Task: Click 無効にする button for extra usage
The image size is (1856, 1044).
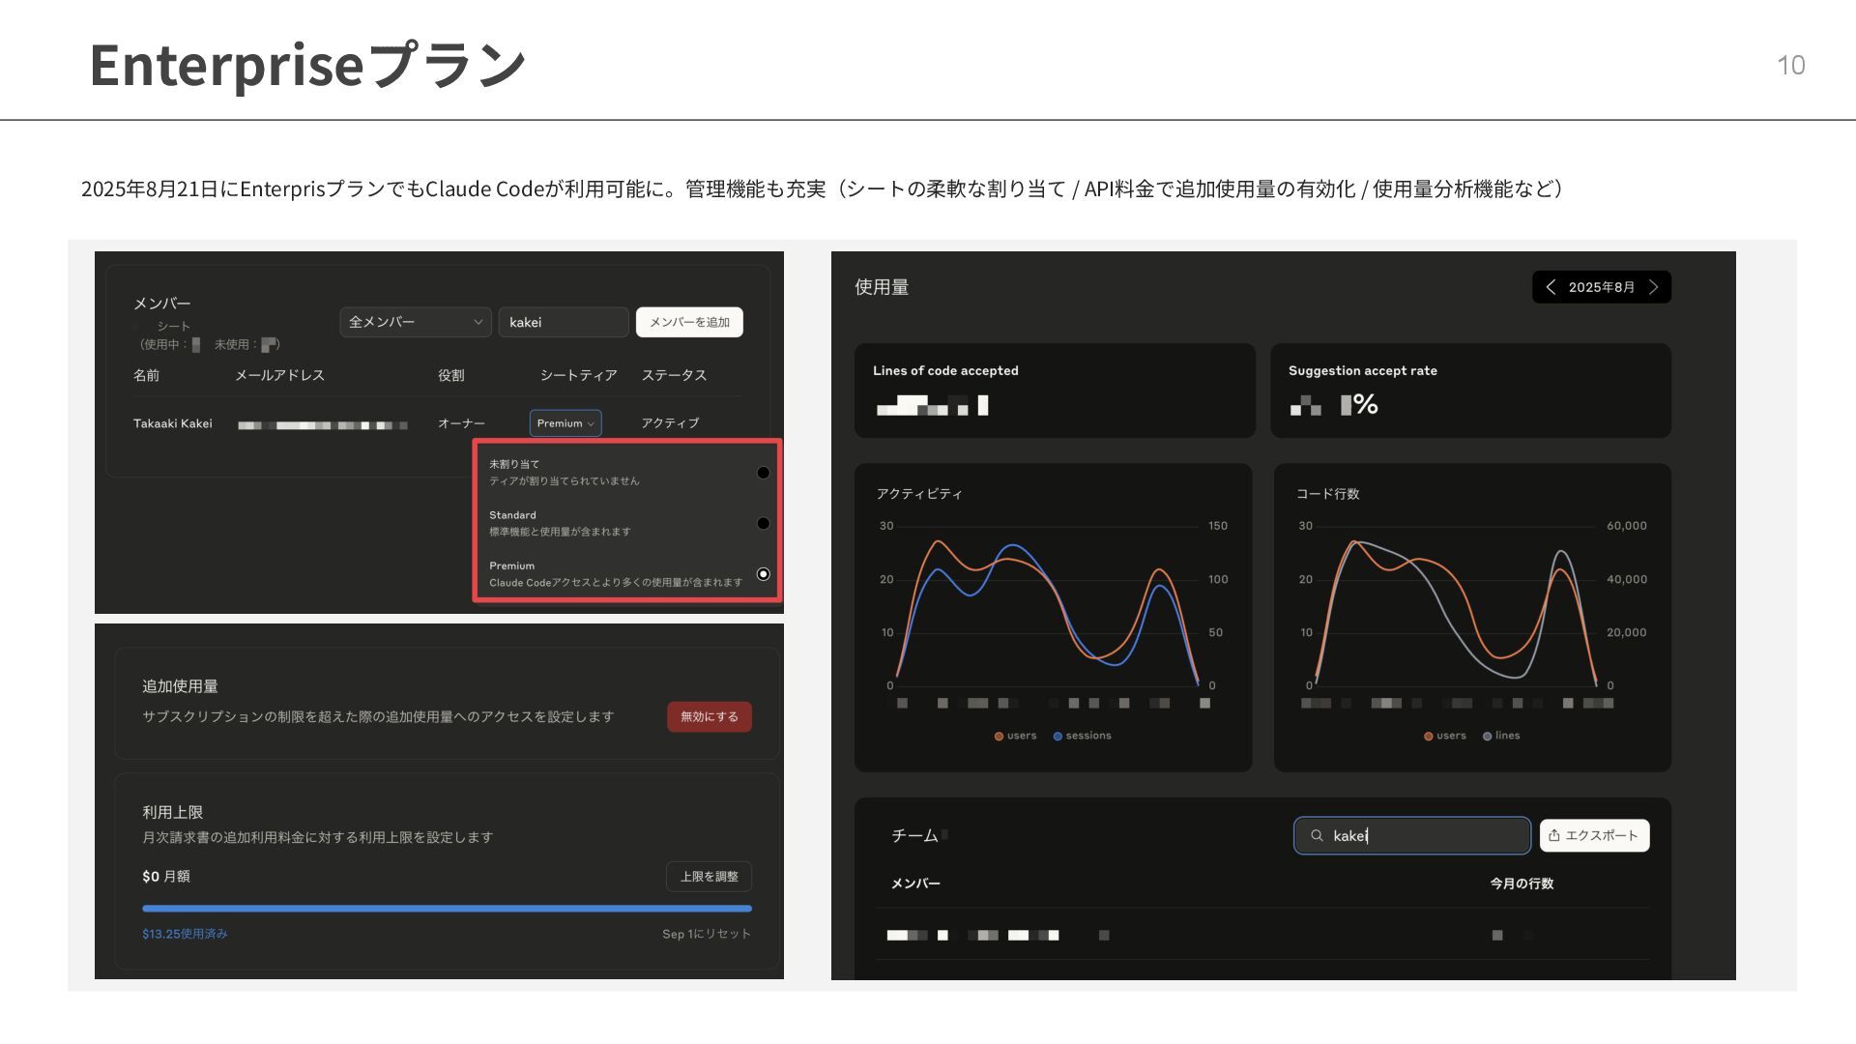Action: click(710, 716)
